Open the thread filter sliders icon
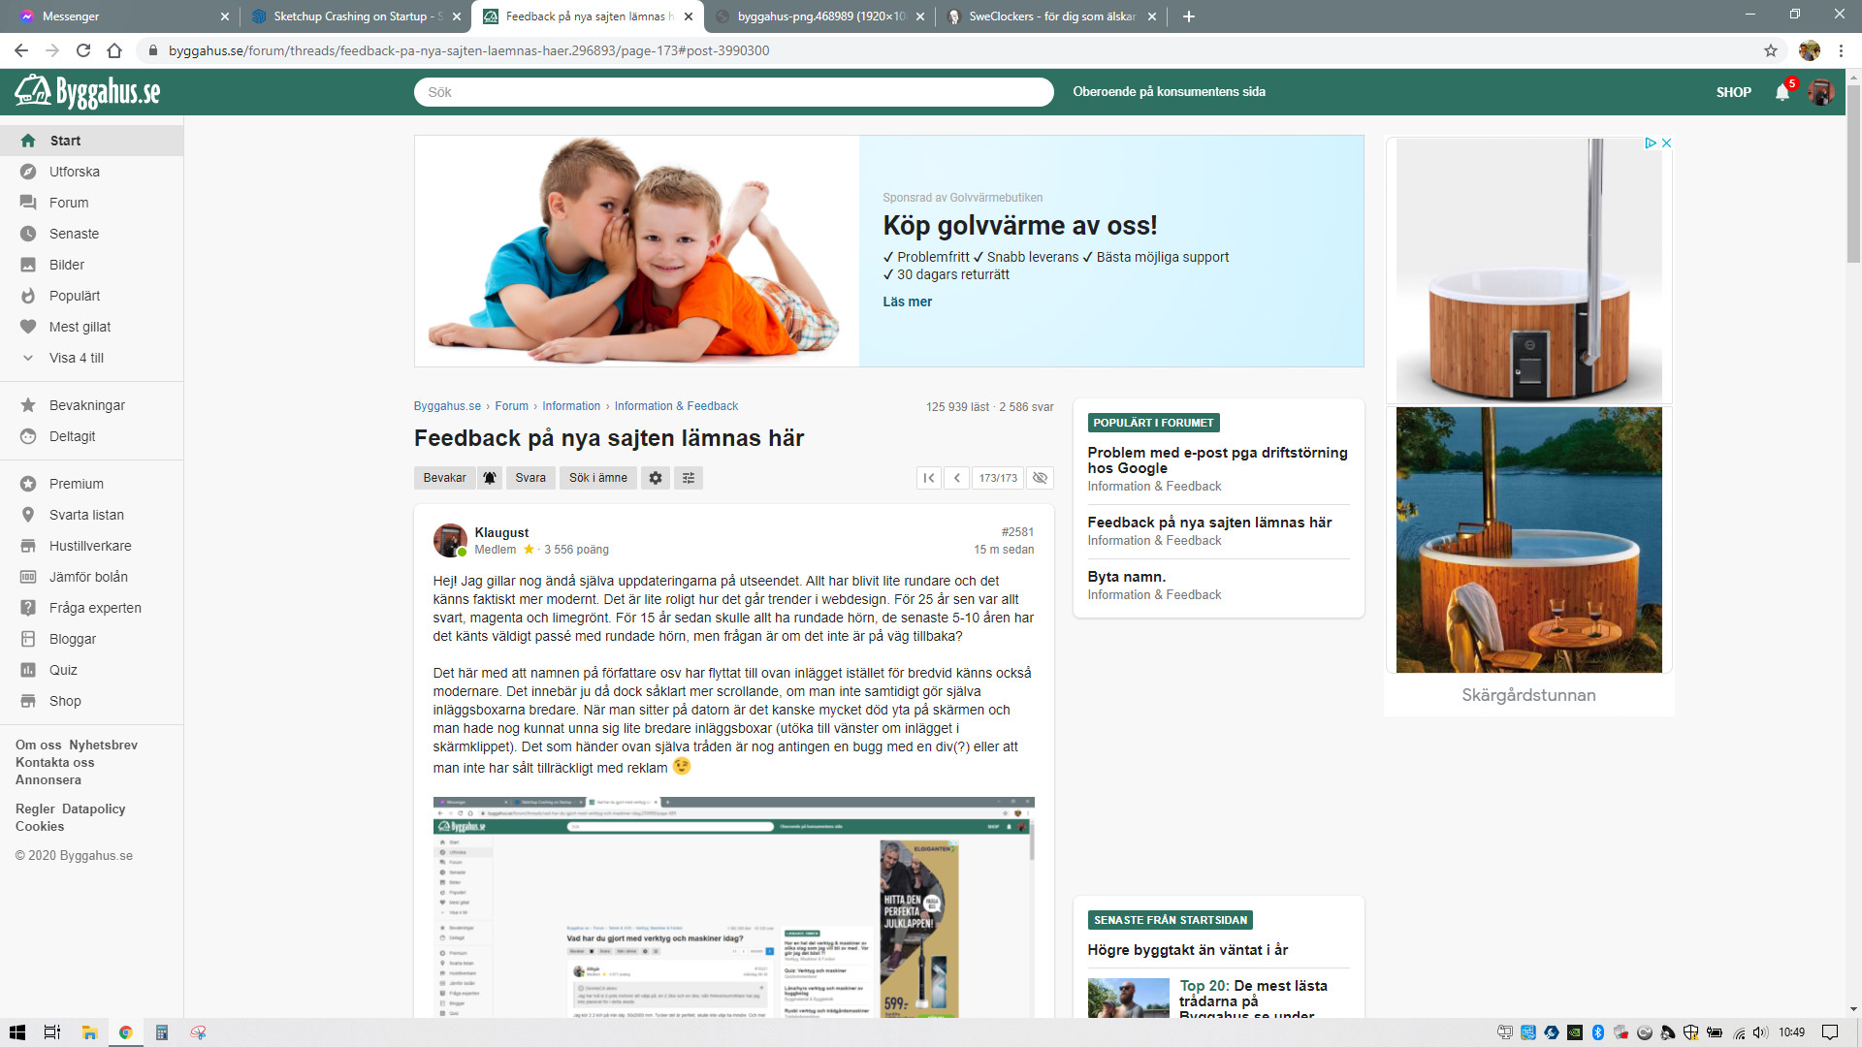This screenshot has width=1862, height=1047. (689, 478)
